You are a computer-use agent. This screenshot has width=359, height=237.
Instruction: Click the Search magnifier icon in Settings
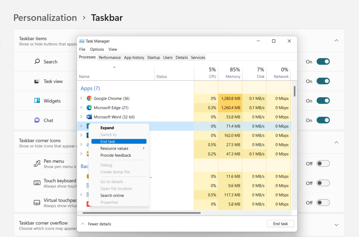click(x=37, y=62)
